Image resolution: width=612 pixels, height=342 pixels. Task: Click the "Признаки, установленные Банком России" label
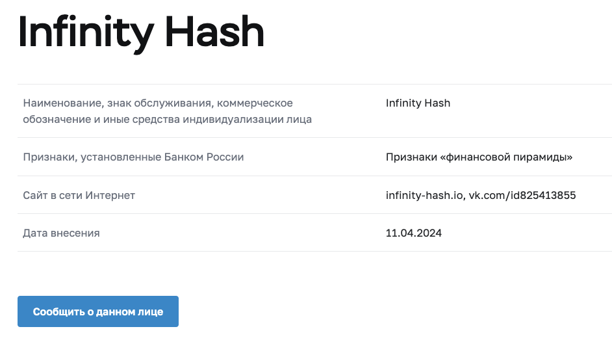133,157
